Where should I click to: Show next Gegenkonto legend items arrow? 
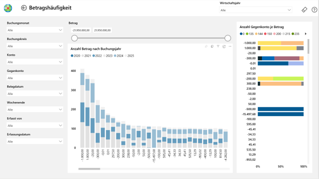(306, 34)
